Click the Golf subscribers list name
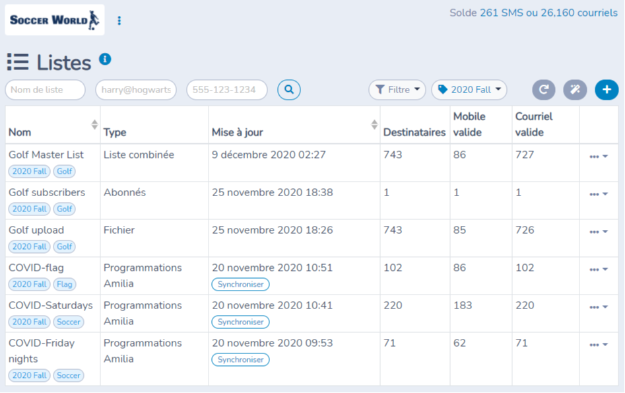Viewport: 625px width, 393px height. tap(47, 192)
